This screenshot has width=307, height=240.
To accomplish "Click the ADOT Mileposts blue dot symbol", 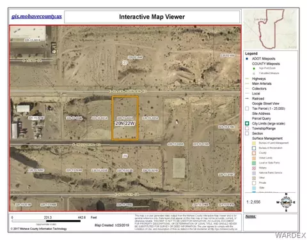I will tap(247, 59).
